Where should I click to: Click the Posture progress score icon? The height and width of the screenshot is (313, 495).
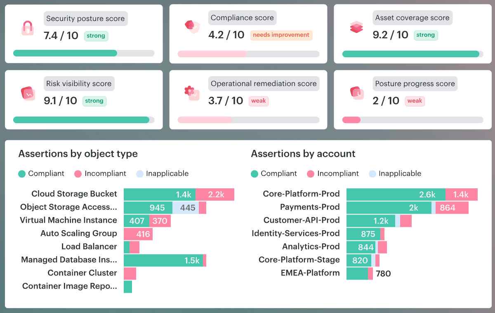tap(356, 92)
